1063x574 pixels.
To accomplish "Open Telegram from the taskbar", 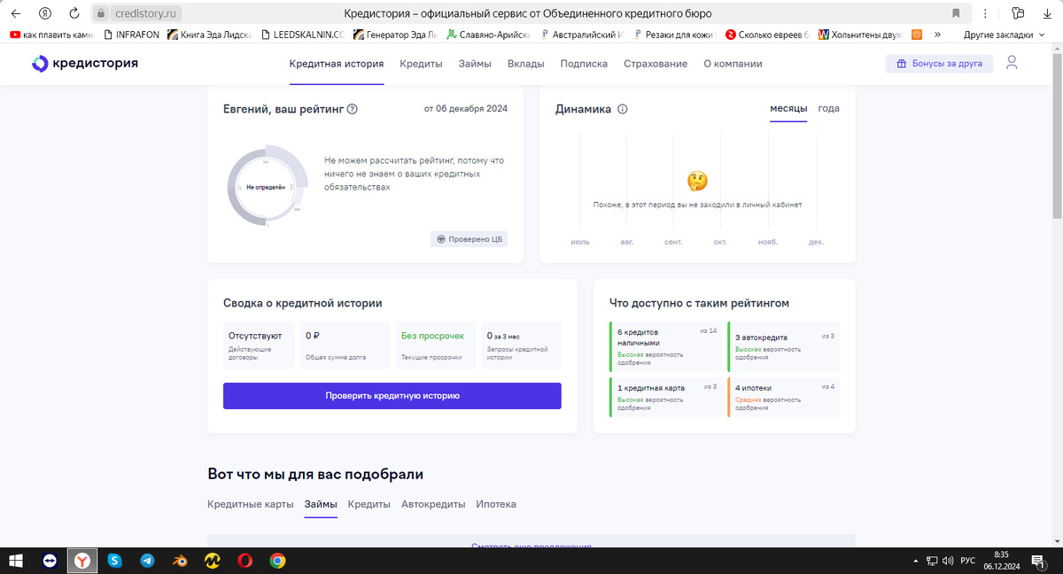I will click(x=147, y=561).
